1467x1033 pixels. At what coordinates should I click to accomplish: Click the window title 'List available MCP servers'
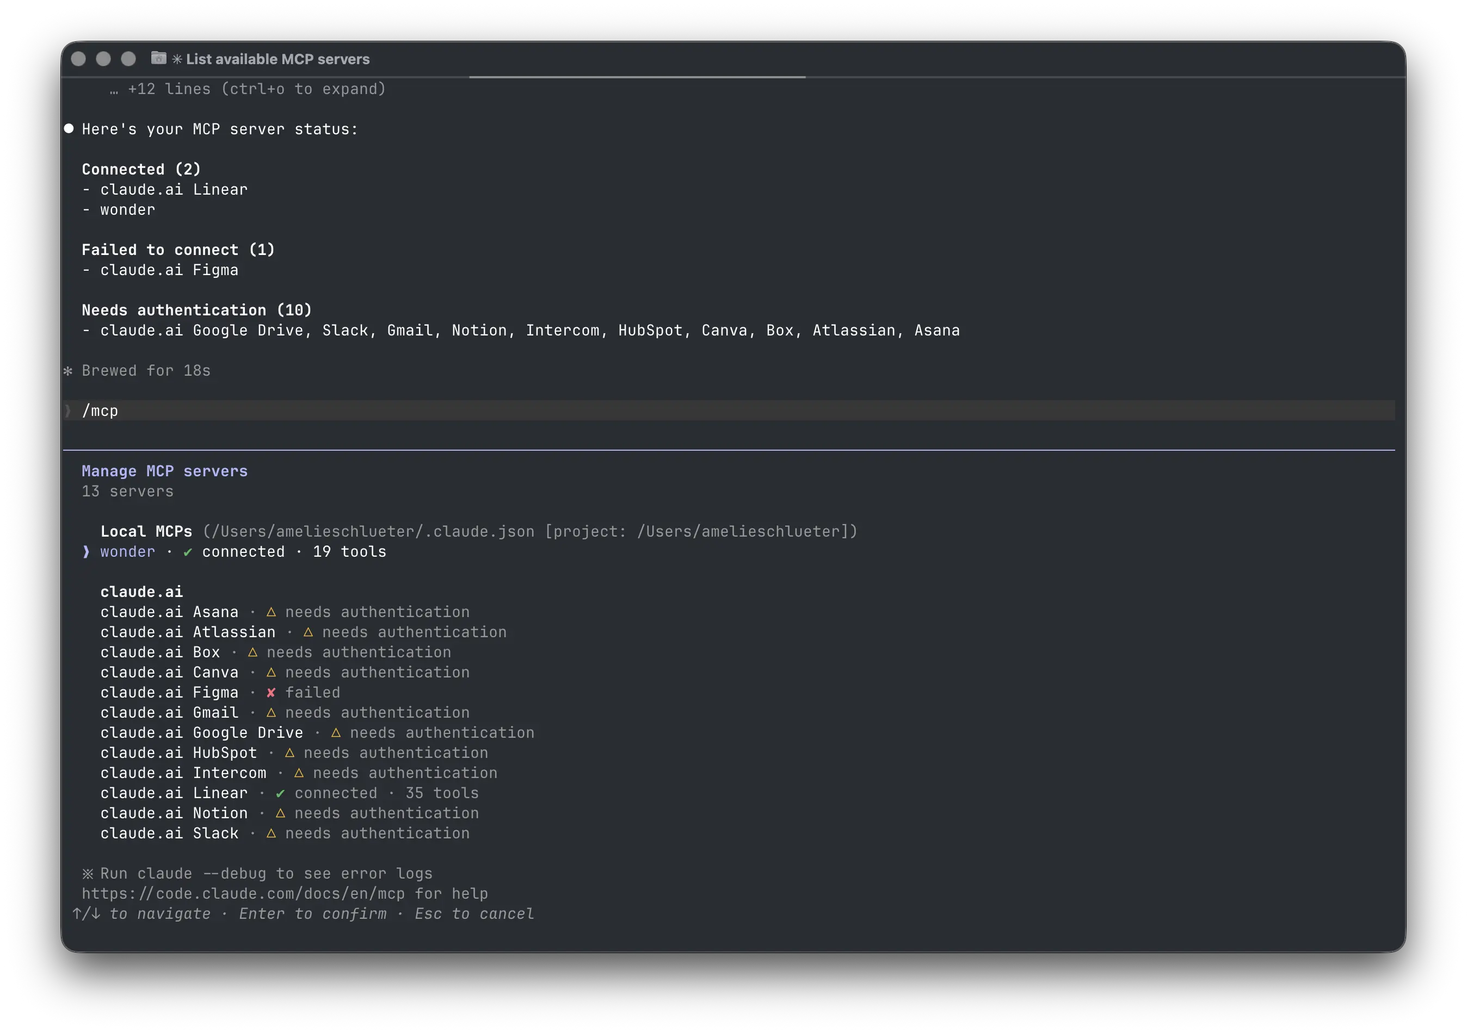click(x=278, y=59)
